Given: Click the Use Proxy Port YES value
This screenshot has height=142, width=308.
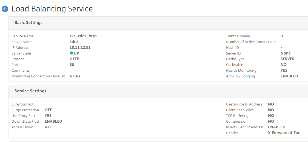Looking at the screenshot, I should (48, 116).
